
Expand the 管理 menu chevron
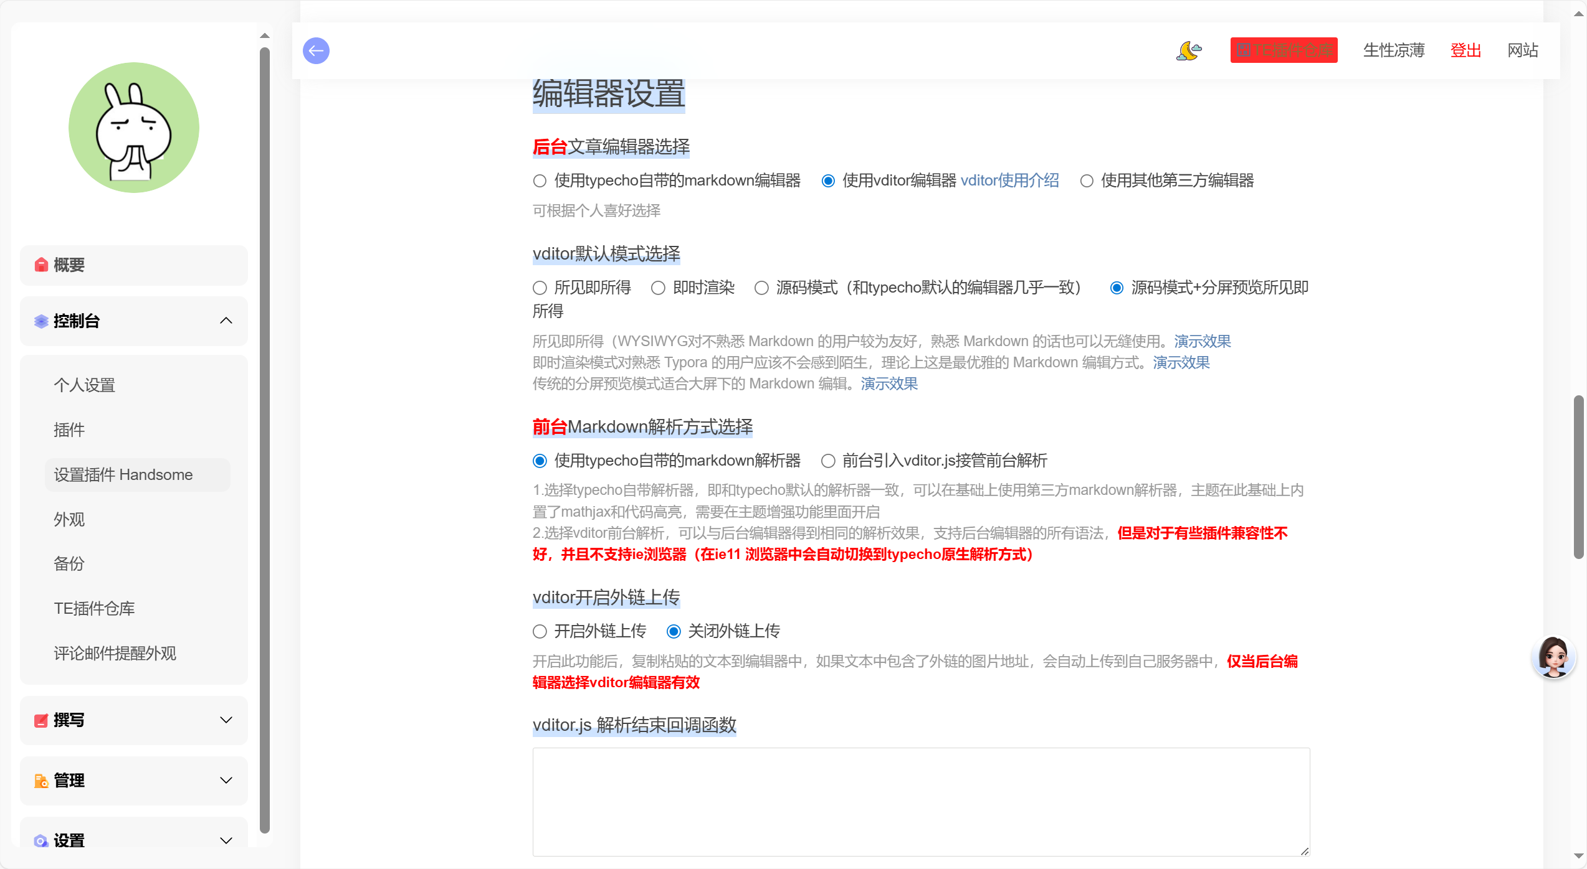coord(226,781)
